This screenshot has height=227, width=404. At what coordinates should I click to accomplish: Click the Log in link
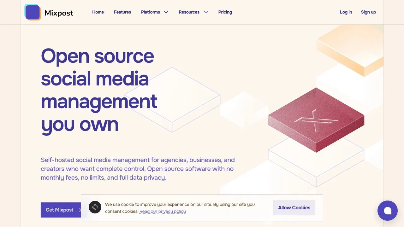[x=346, y=12]
